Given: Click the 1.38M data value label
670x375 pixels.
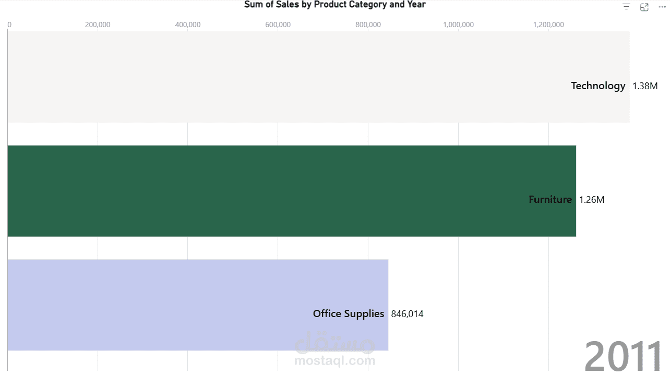Looking at the screenshot, I should click(645, 86).
